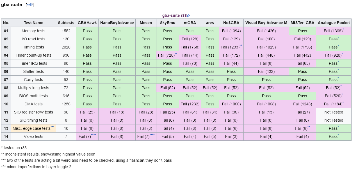Click the GBAHawk column header

[x=87, y=23]
